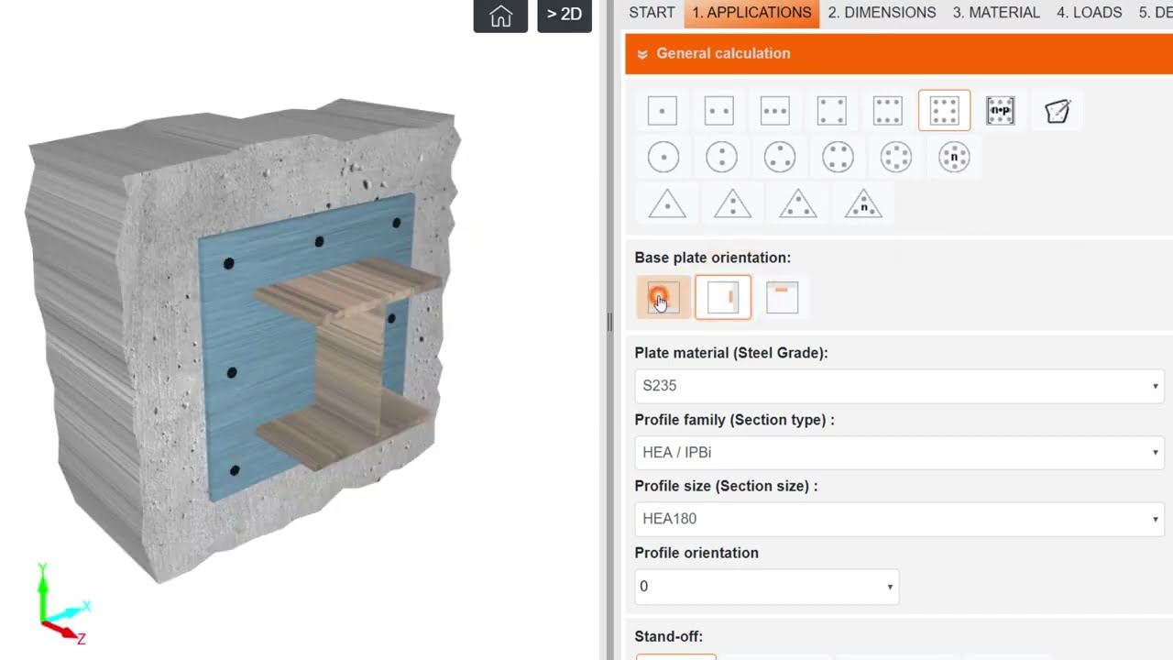Screen dimensions: 1173x660
Task: Switch to the 4. LOADS tab
Action: tap(1090, 13)
